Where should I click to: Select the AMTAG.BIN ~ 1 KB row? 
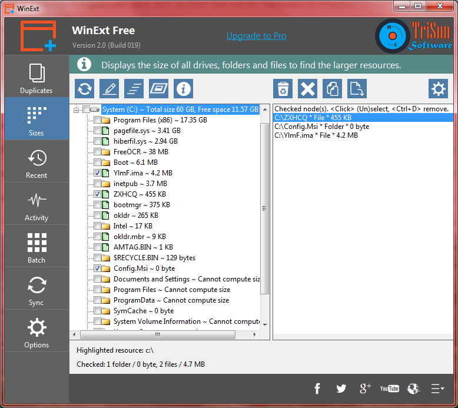tap(143, 247)
